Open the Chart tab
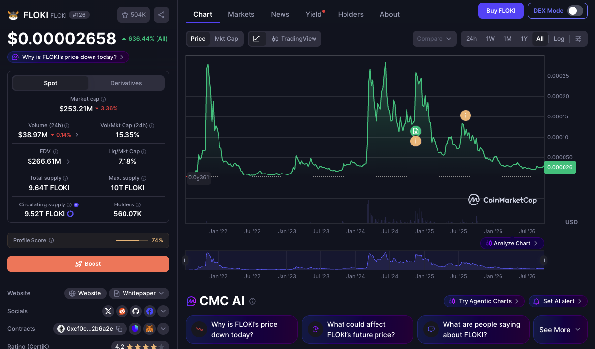The image size is (595, 349). coord(203,14)
